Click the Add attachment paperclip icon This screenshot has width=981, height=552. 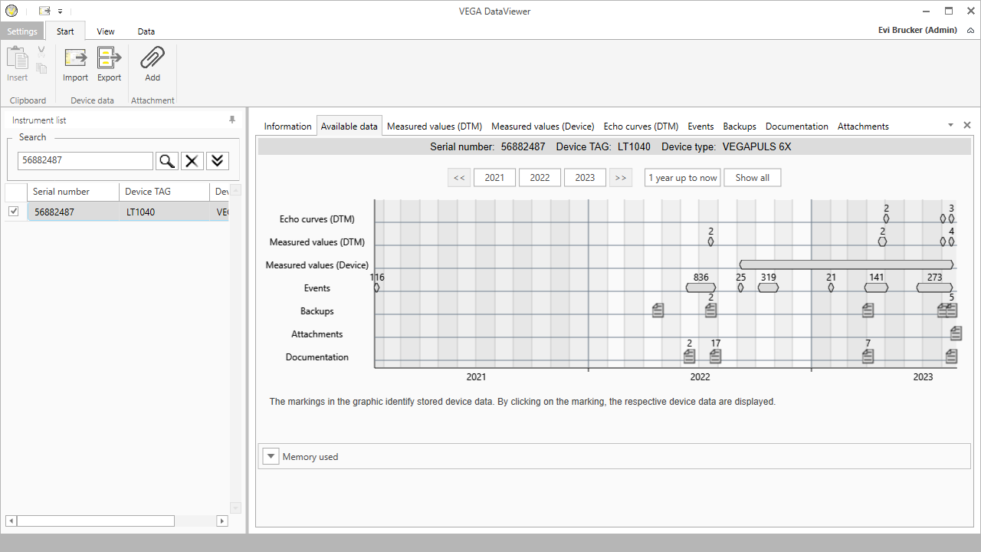tap(153, 58)
